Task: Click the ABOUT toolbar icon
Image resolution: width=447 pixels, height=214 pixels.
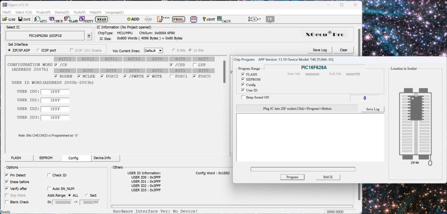Action: point(209,19)
